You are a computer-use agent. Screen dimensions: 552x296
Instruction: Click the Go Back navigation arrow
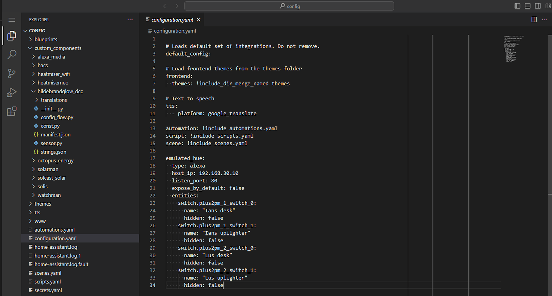[x=166, y=6]
